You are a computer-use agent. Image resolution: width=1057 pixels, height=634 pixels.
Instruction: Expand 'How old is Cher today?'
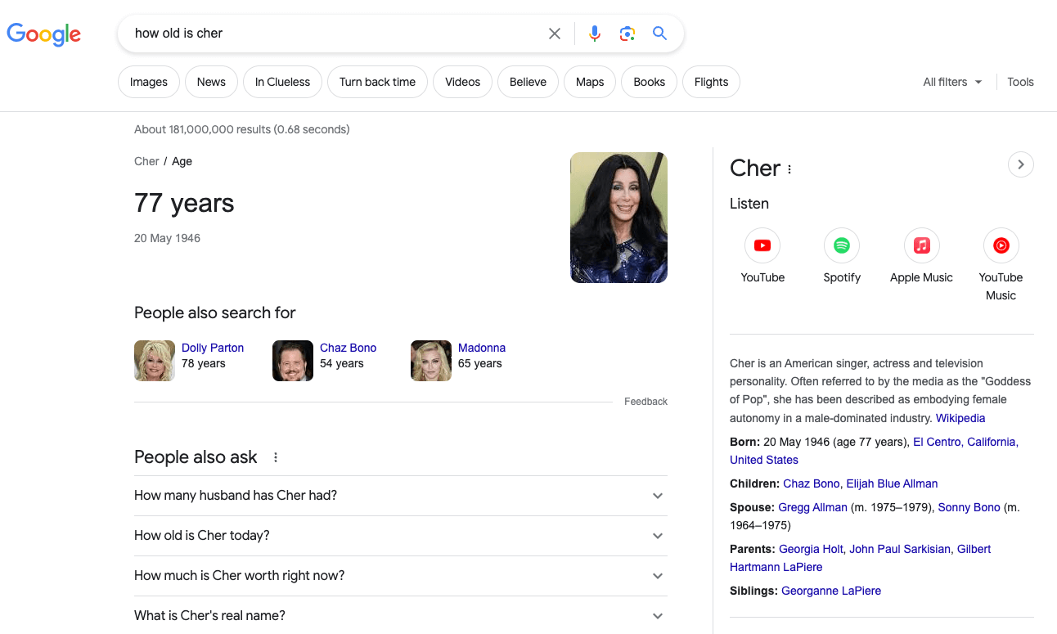(x=401, y=536)
